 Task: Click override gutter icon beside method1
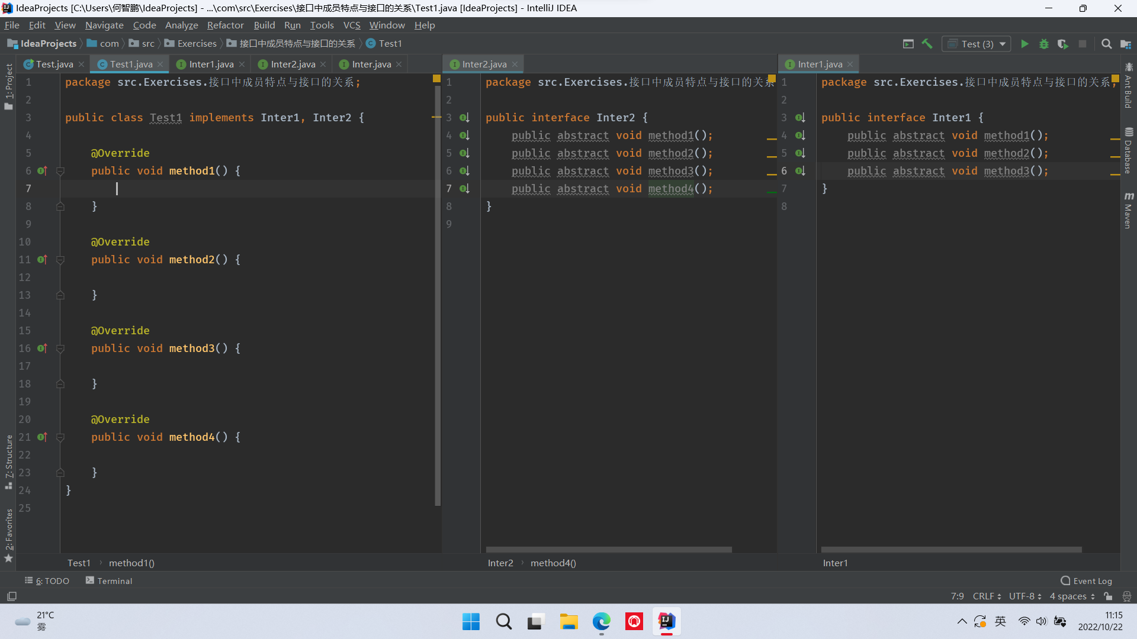pos(42,171)
